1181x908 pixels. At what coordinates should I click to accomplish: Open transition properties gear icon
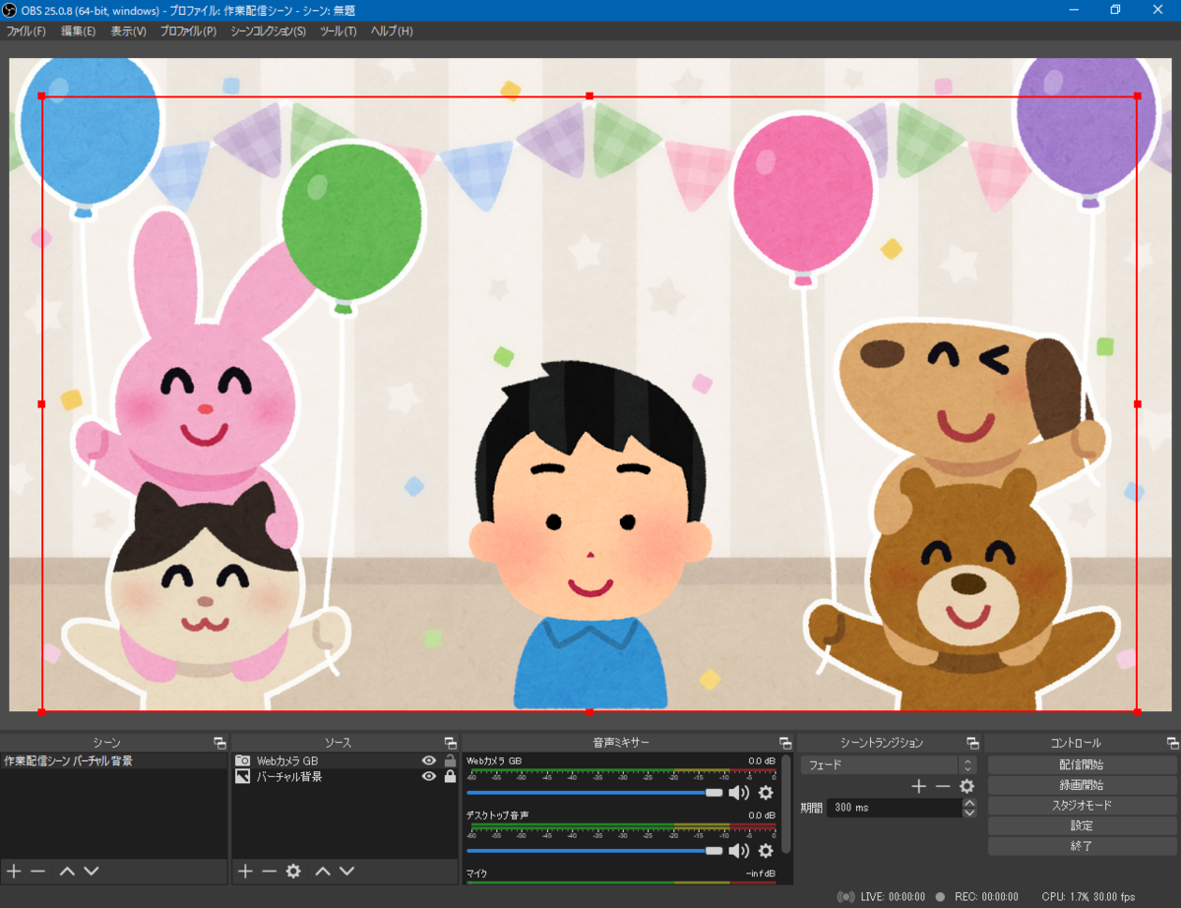tap(966, 786)
